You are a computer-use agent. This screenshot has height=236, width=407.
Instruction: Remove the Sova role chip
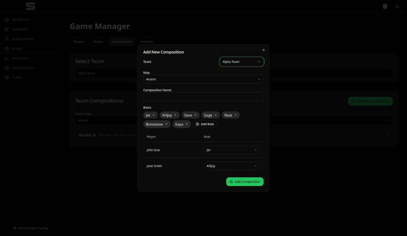click(x=195, y=115)
